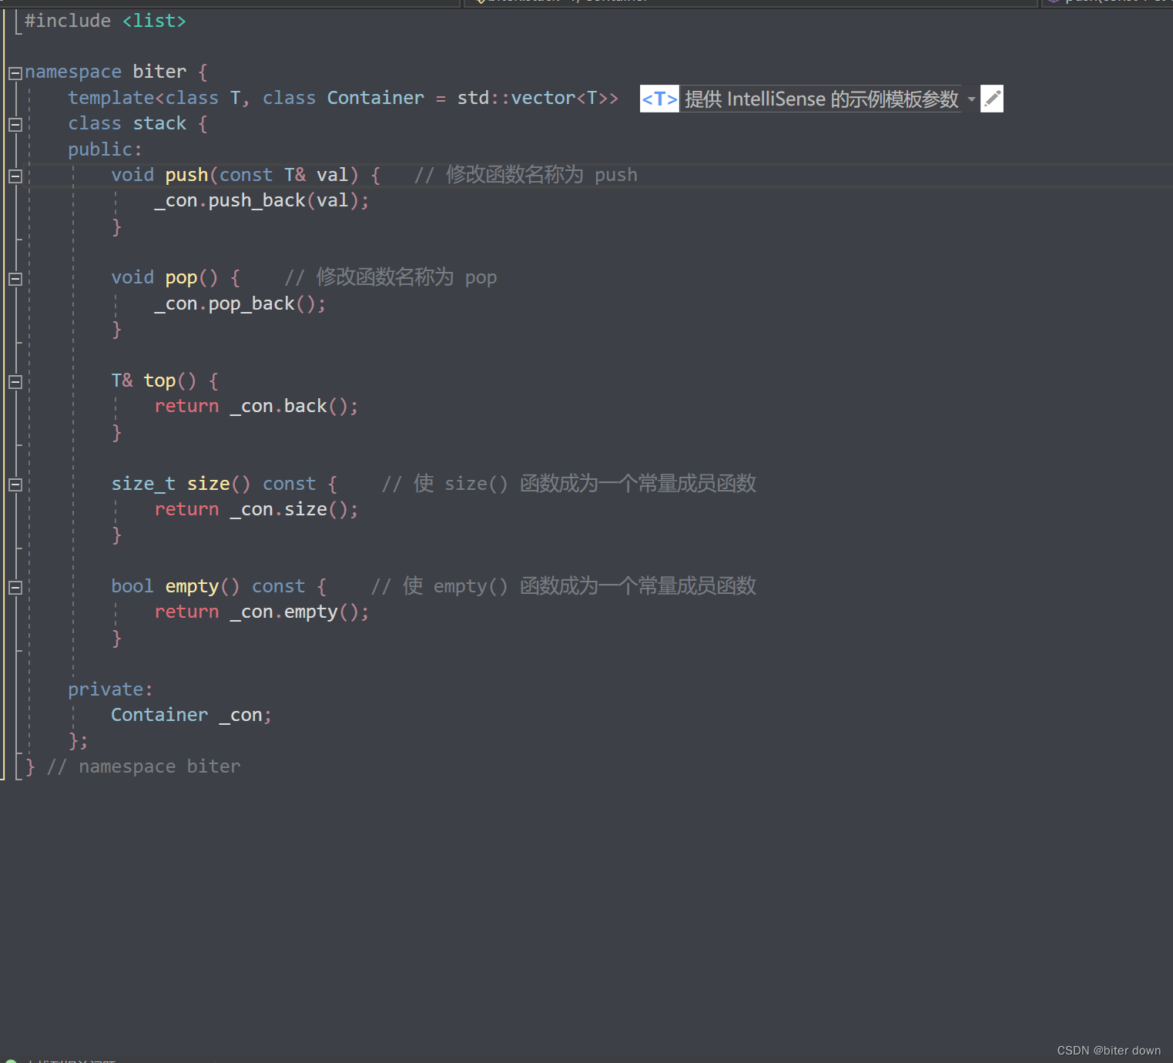The image size is (1173, 1063).
Task: Click the private: access specifier
Action: point(111,689)
